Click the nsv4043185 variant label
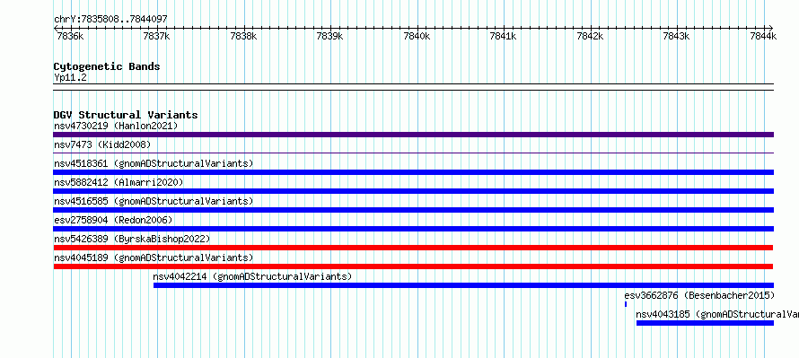 [717, 314]
